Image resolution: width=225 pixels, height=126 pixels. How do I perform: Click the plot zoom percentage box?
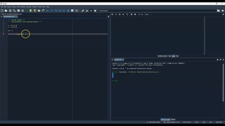click(148, 14)
